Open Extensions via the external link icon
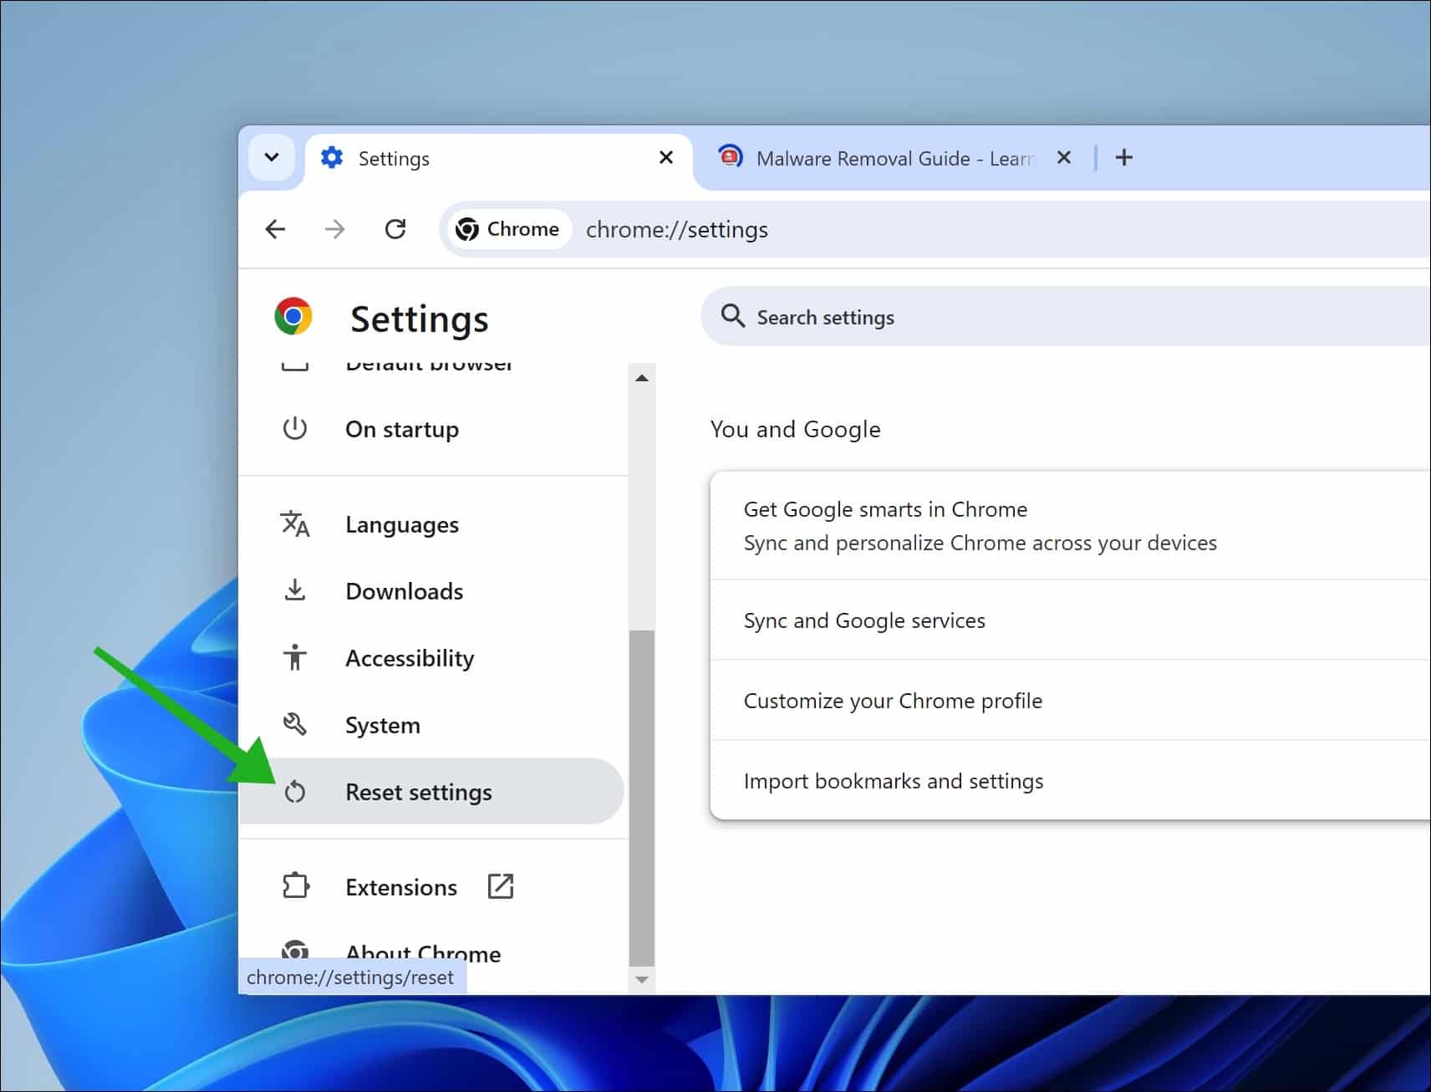This screenshot has width=1431, height=1092. (500, 886)
